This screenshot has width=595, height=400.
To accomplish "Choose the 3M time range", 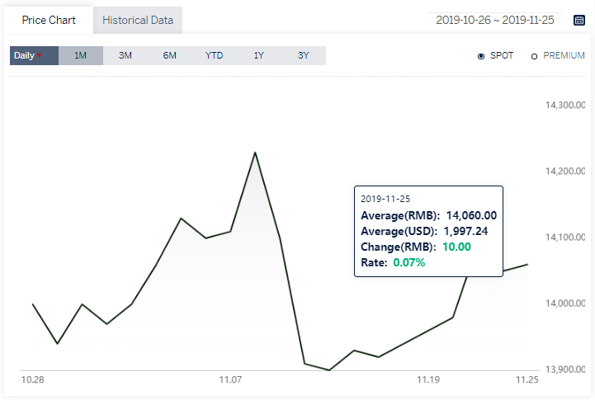I will click(125, 56).
